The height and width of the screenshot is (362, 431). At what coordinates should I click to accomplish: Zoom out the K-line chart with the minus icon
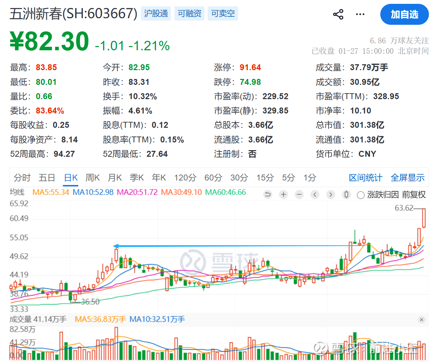(x=299, y=194)
